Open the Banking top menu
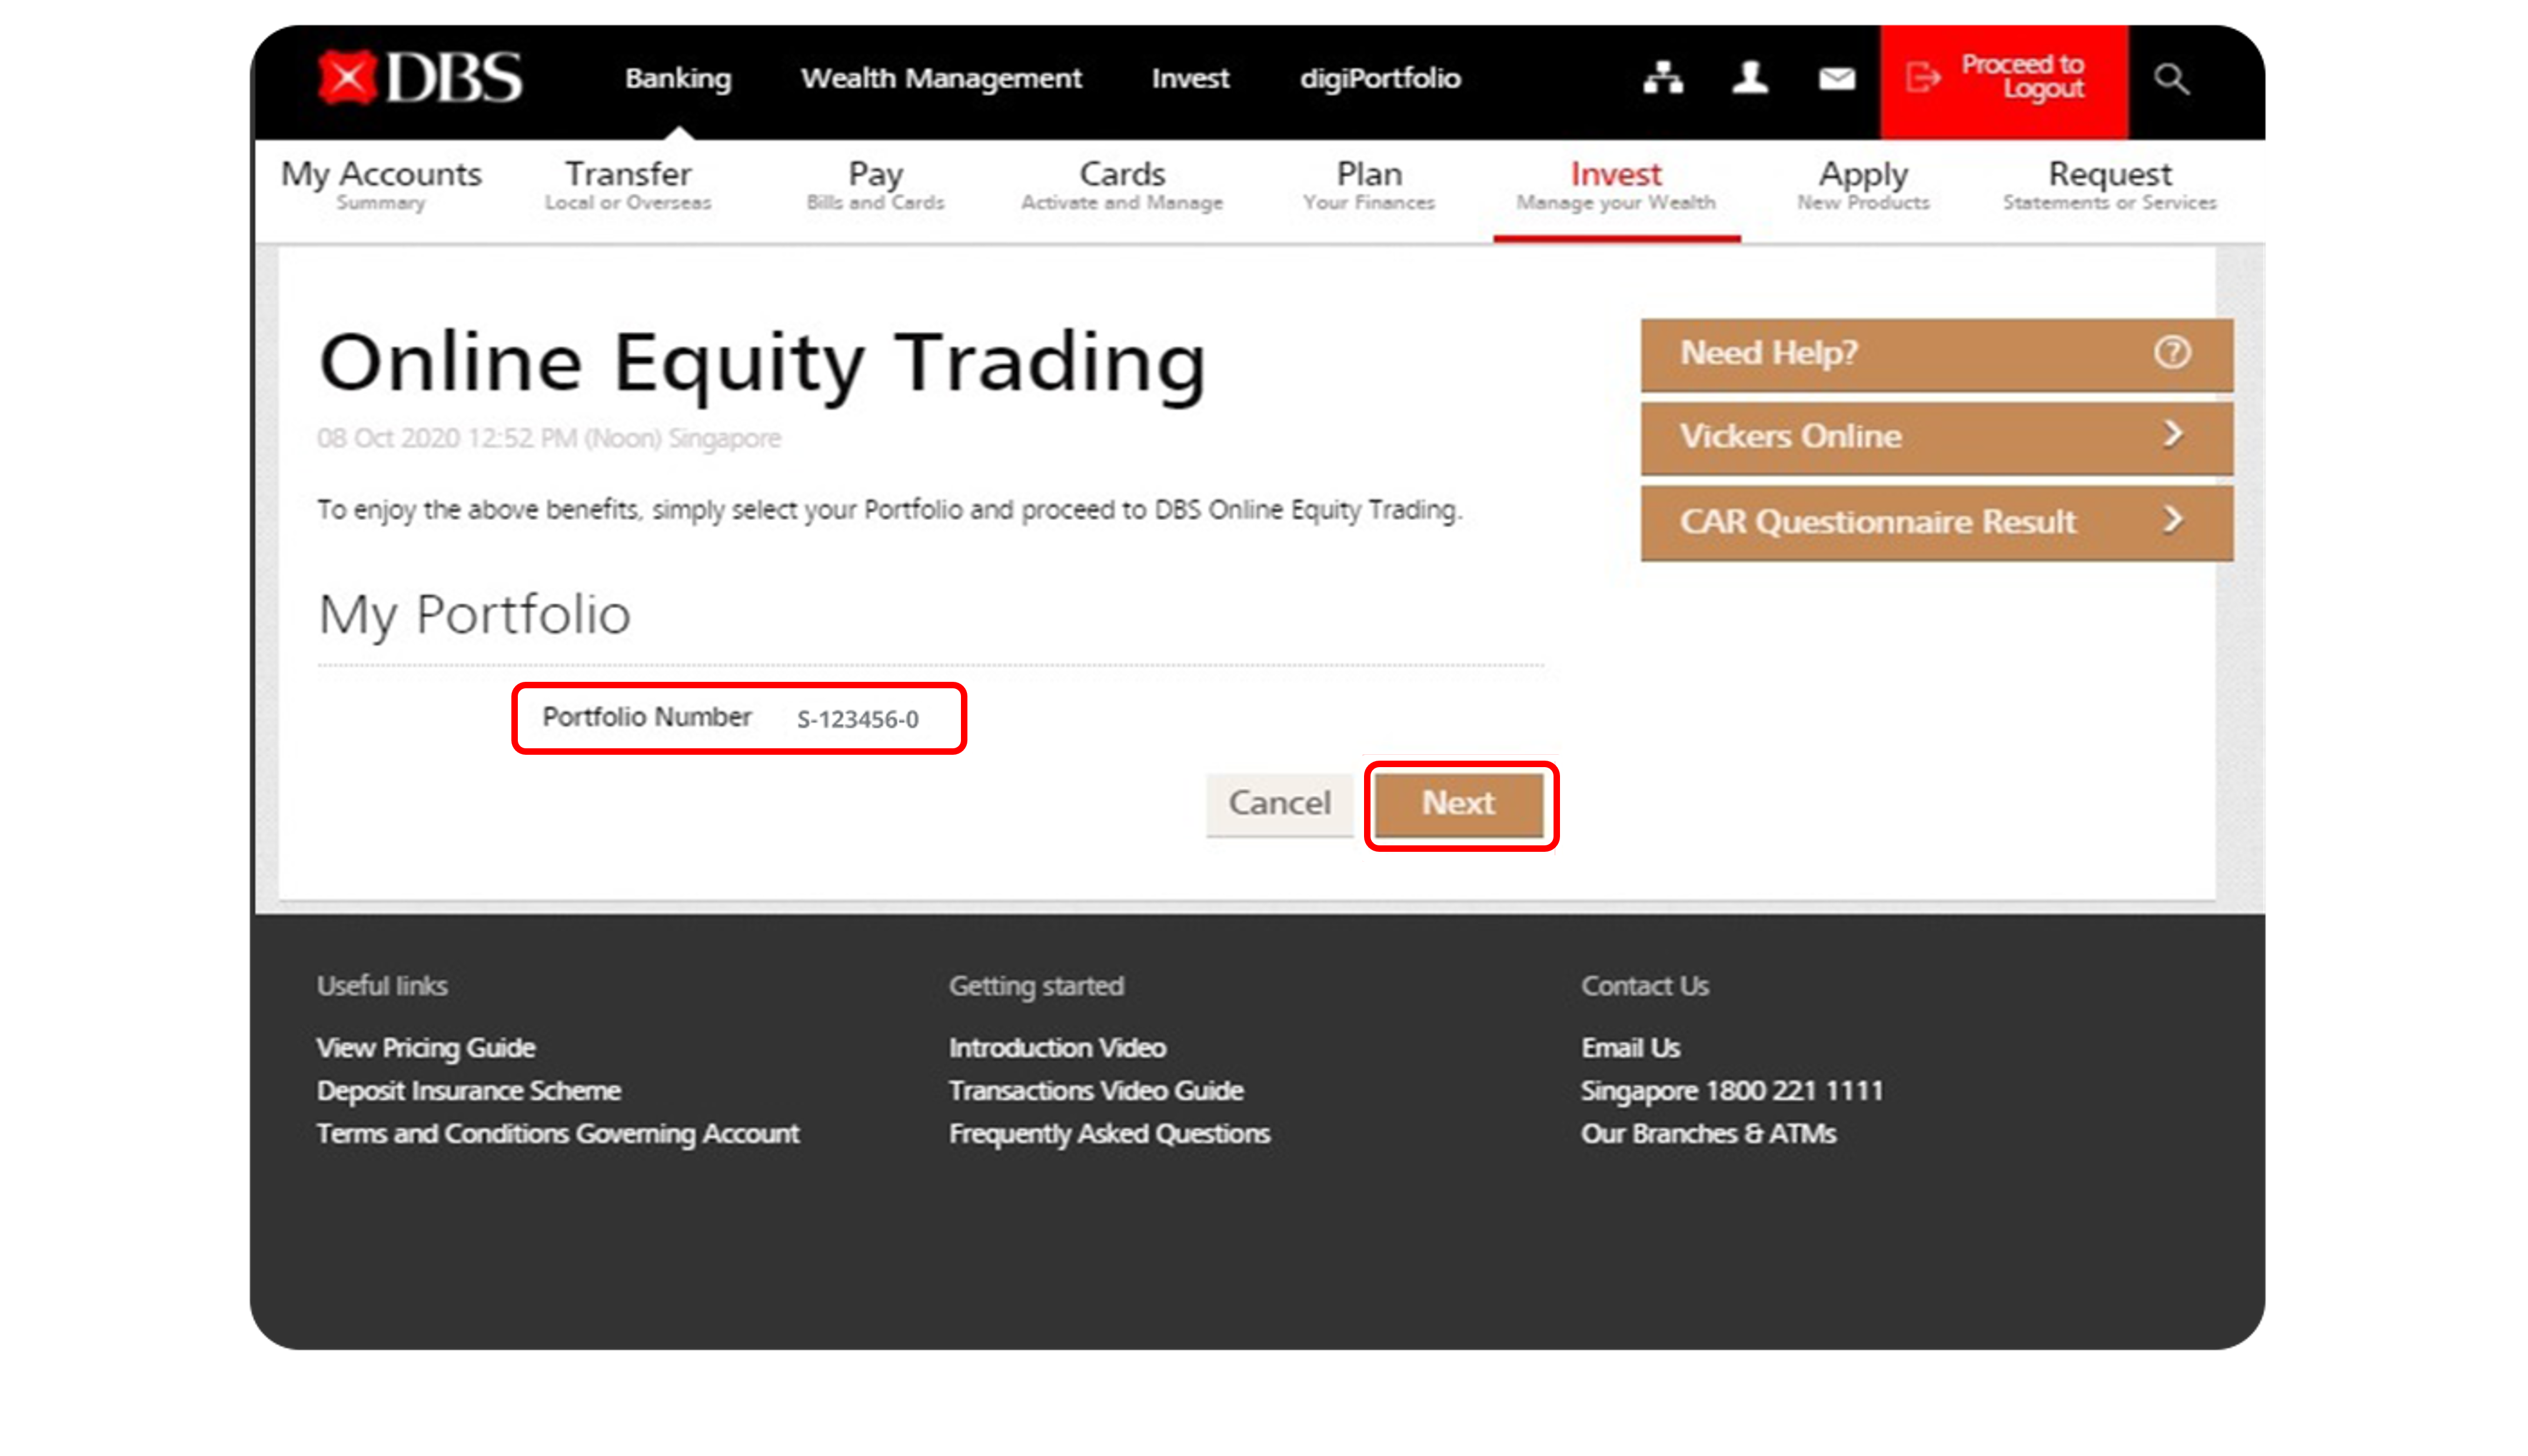The image size is (2528, 1456). click(678, 78)
